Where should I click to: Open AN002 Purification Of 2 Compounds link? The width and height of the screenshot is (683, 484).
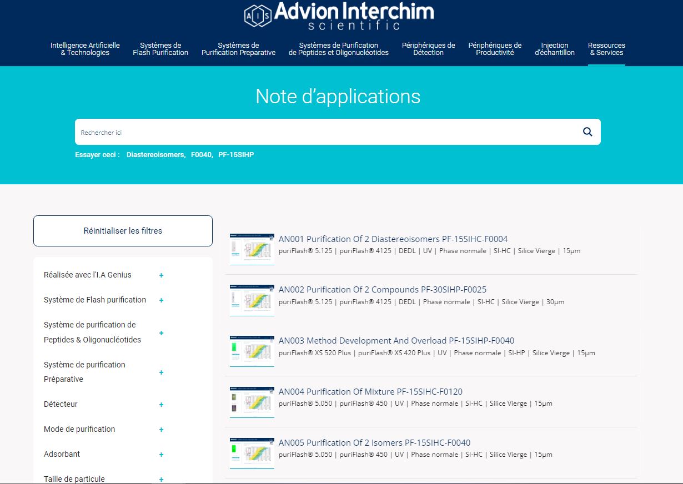pyautogui.click(x=382, y=290)
